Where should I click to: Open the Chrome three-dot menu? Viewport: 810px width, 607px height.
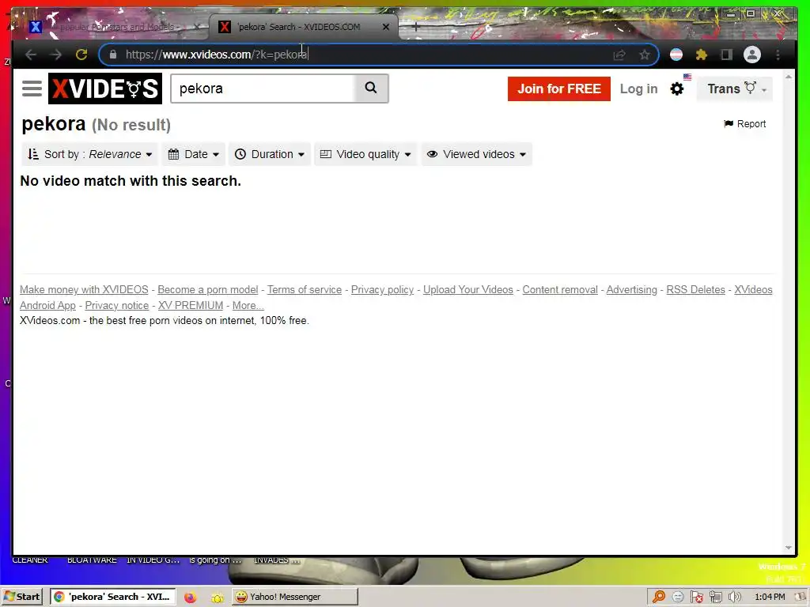(778, 55)
